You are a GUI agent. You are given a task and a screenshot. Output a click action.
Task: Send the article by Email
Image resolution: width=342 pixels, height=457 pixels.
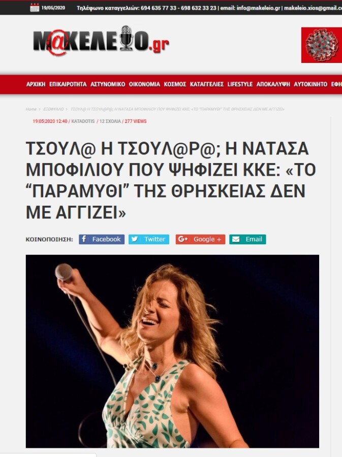(247, 239)
